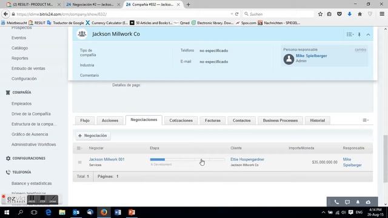Open the table column settings icon
This screenshot has width=388, height=218.
79,148
